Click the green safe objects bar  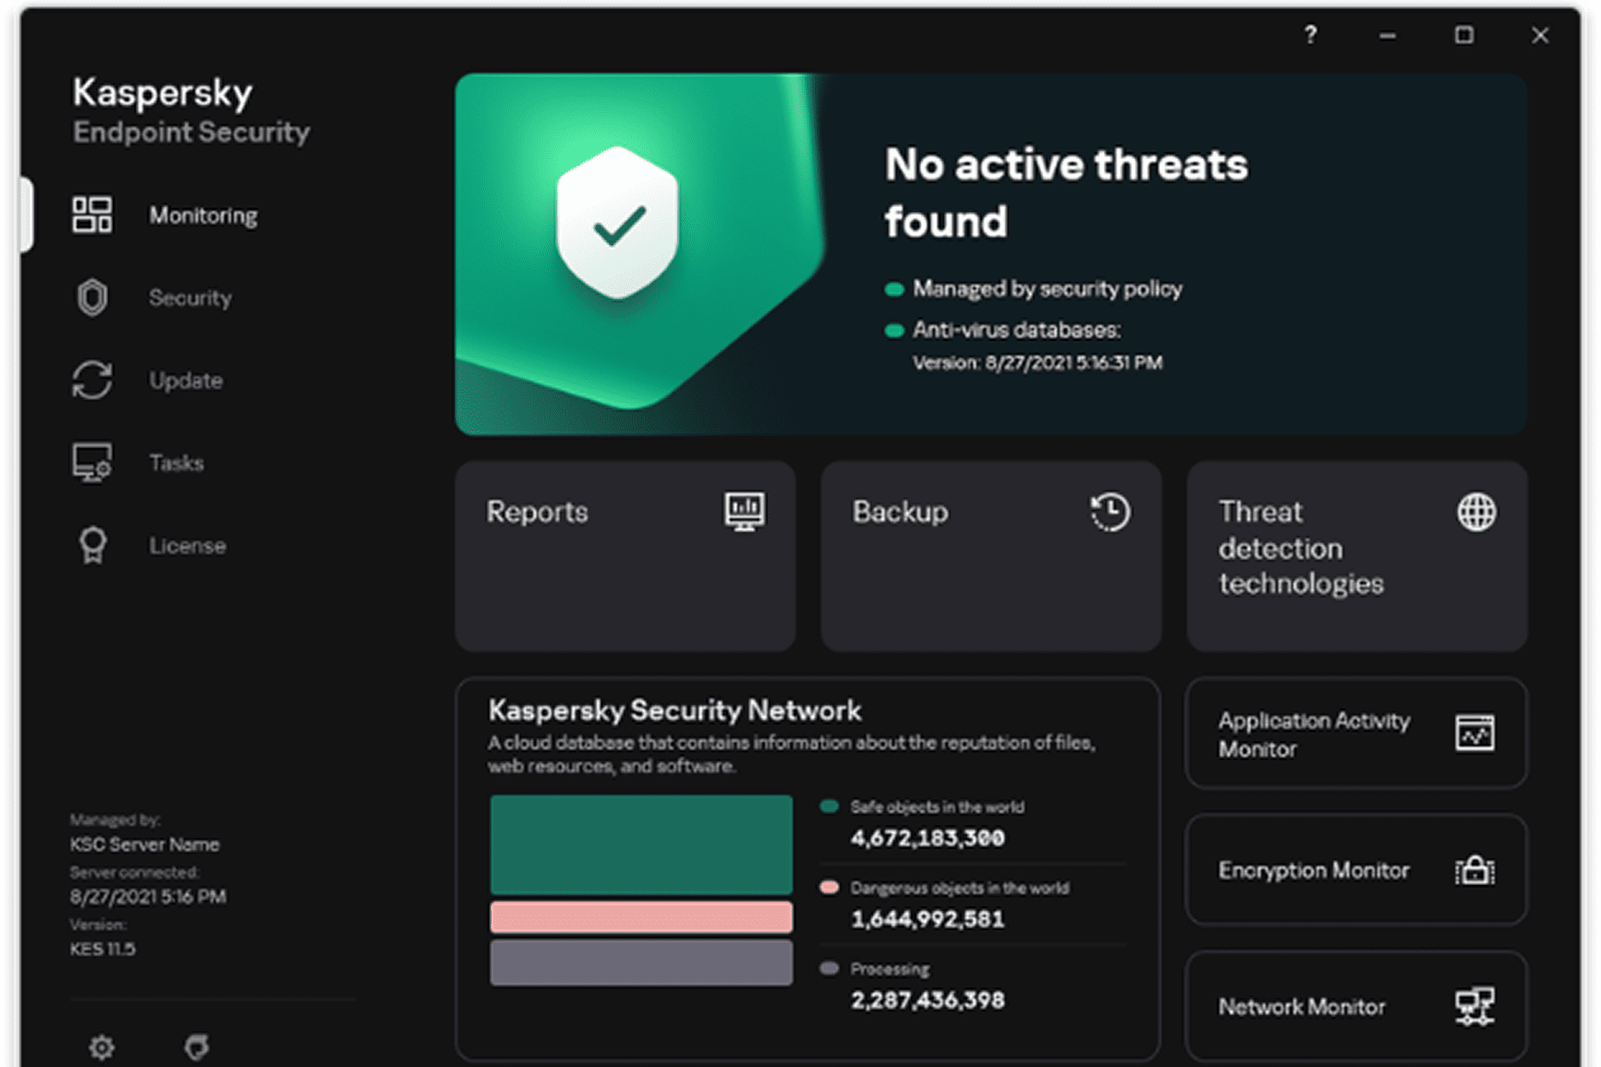pyautogui.click(x=641, y=845)
